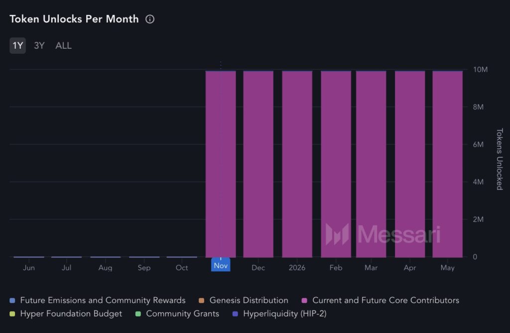Select the April unlock bar
Viewport: 510px width, 333px height.
(410, 164)
